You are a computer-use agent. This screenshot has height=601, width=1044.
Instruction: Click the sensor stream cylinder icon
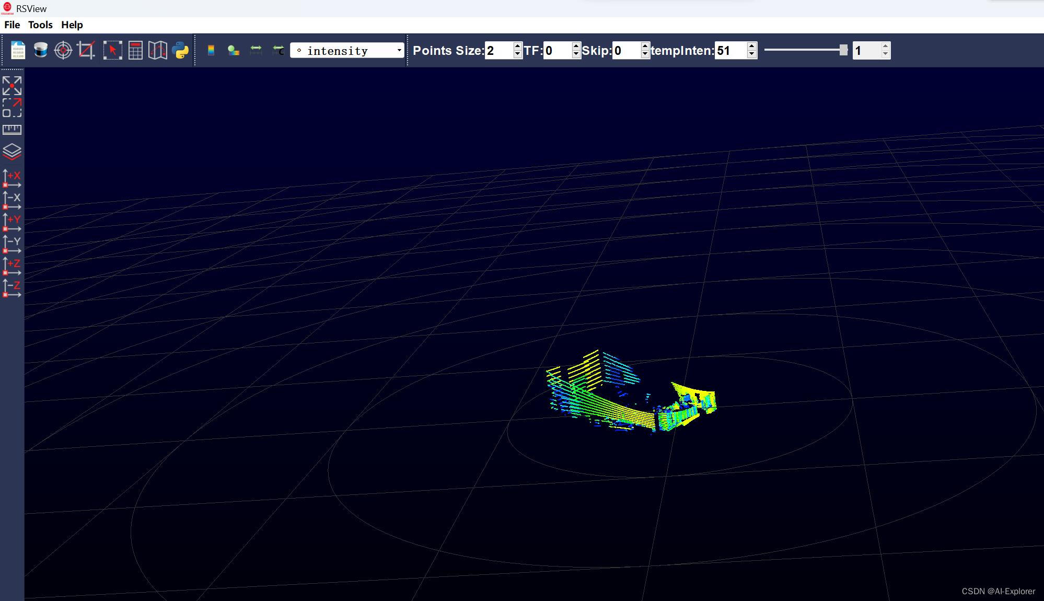tap(41, 51)
